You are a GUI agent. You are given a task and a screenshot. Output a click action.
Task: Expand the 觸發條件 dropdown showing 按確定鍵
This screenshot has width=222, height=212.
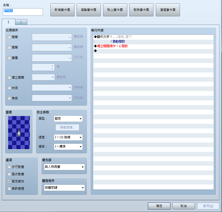tap(64, 188)
